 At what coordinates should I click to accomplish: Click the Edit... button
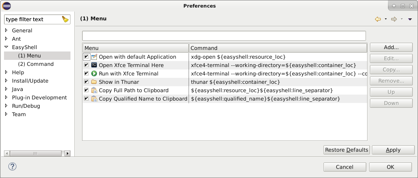[x=391, y=58]
